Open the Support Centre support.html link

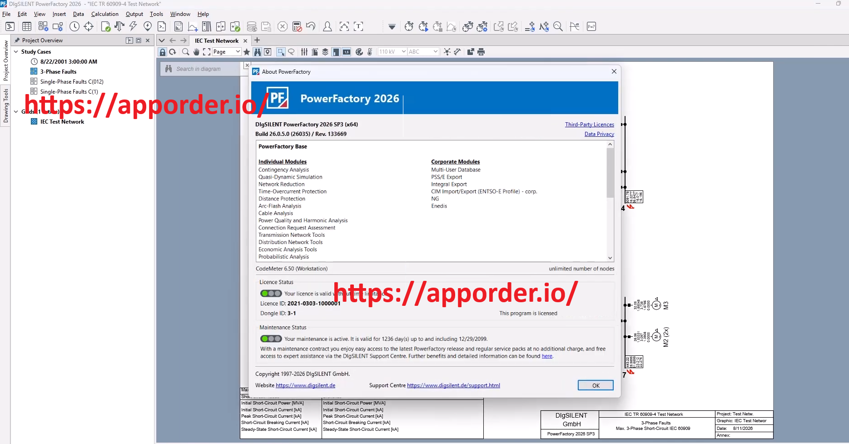pos(453,385)
